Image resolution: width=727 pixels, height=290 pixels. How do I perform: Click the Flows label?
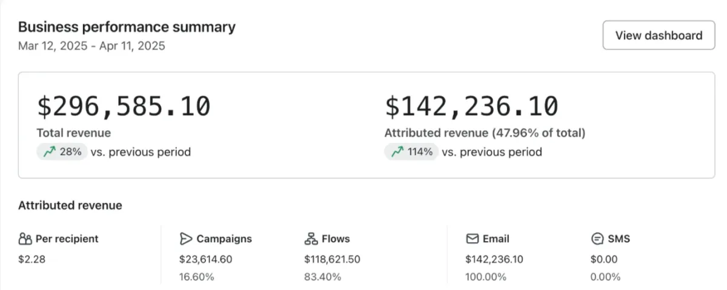click(x=336, y=239)
